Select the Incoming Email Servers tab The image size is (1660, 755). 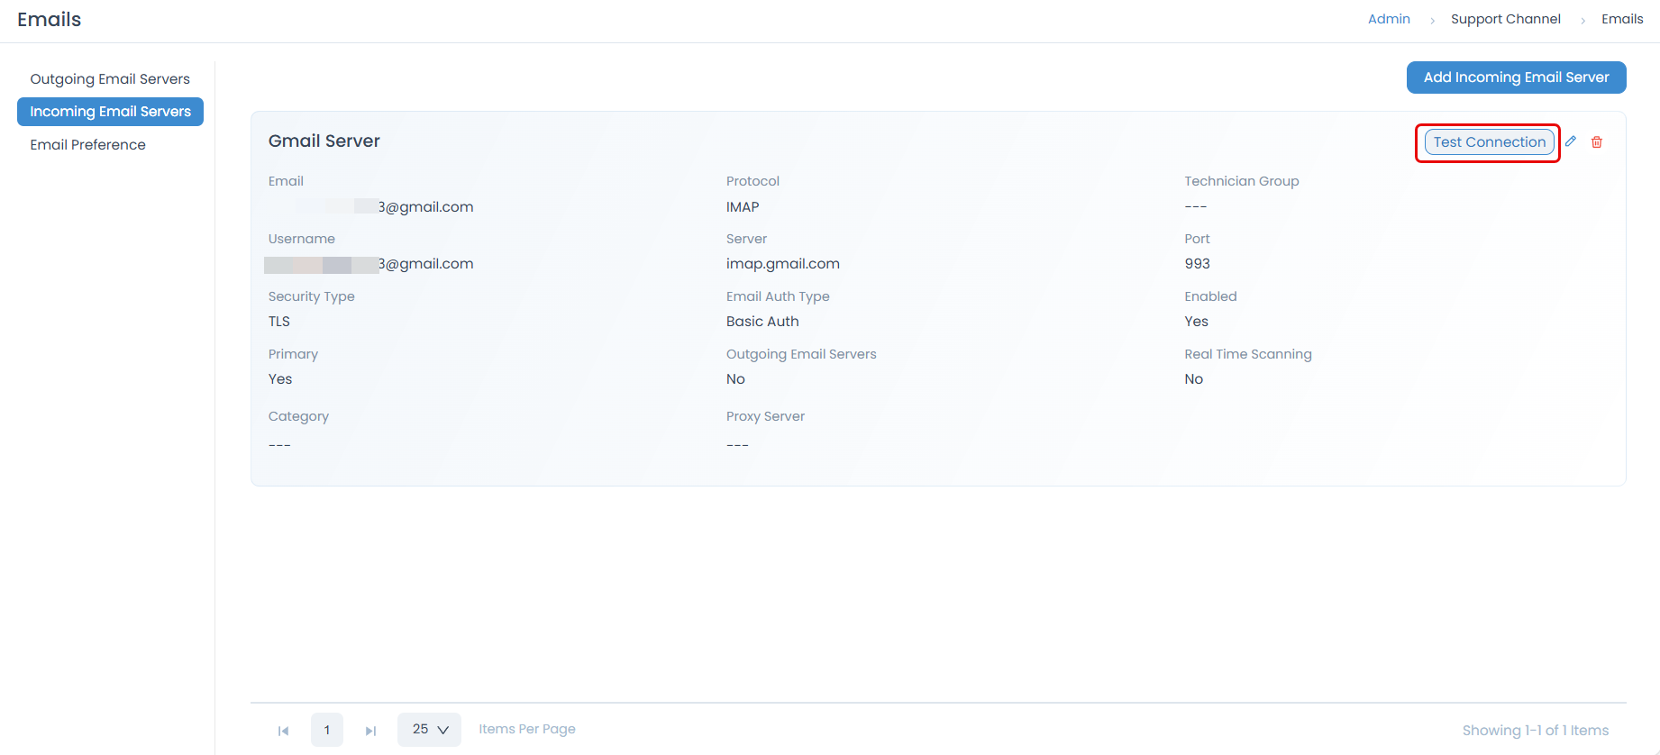[x=110, y=112]
